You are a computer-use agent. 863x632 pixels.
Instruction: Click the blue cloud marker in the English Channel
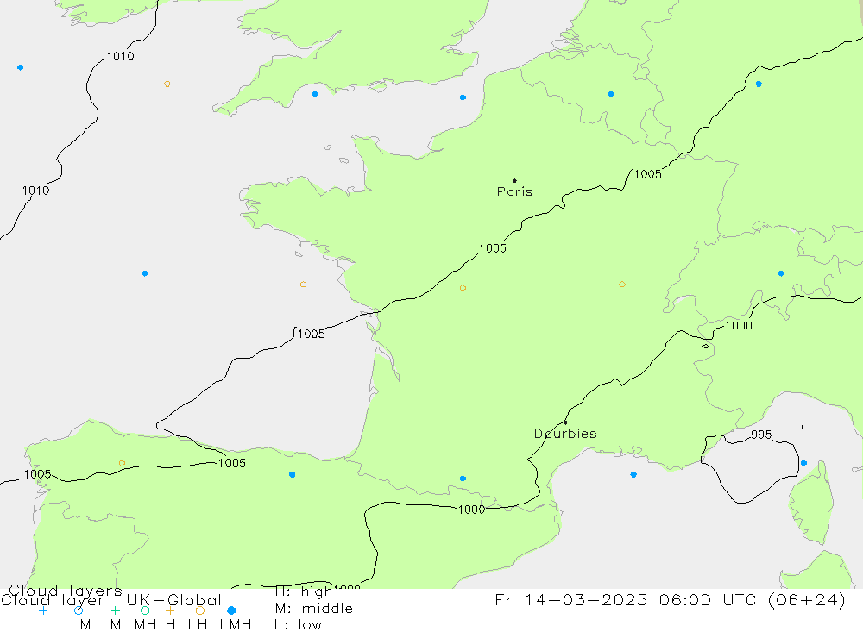[x=463, y=97]
